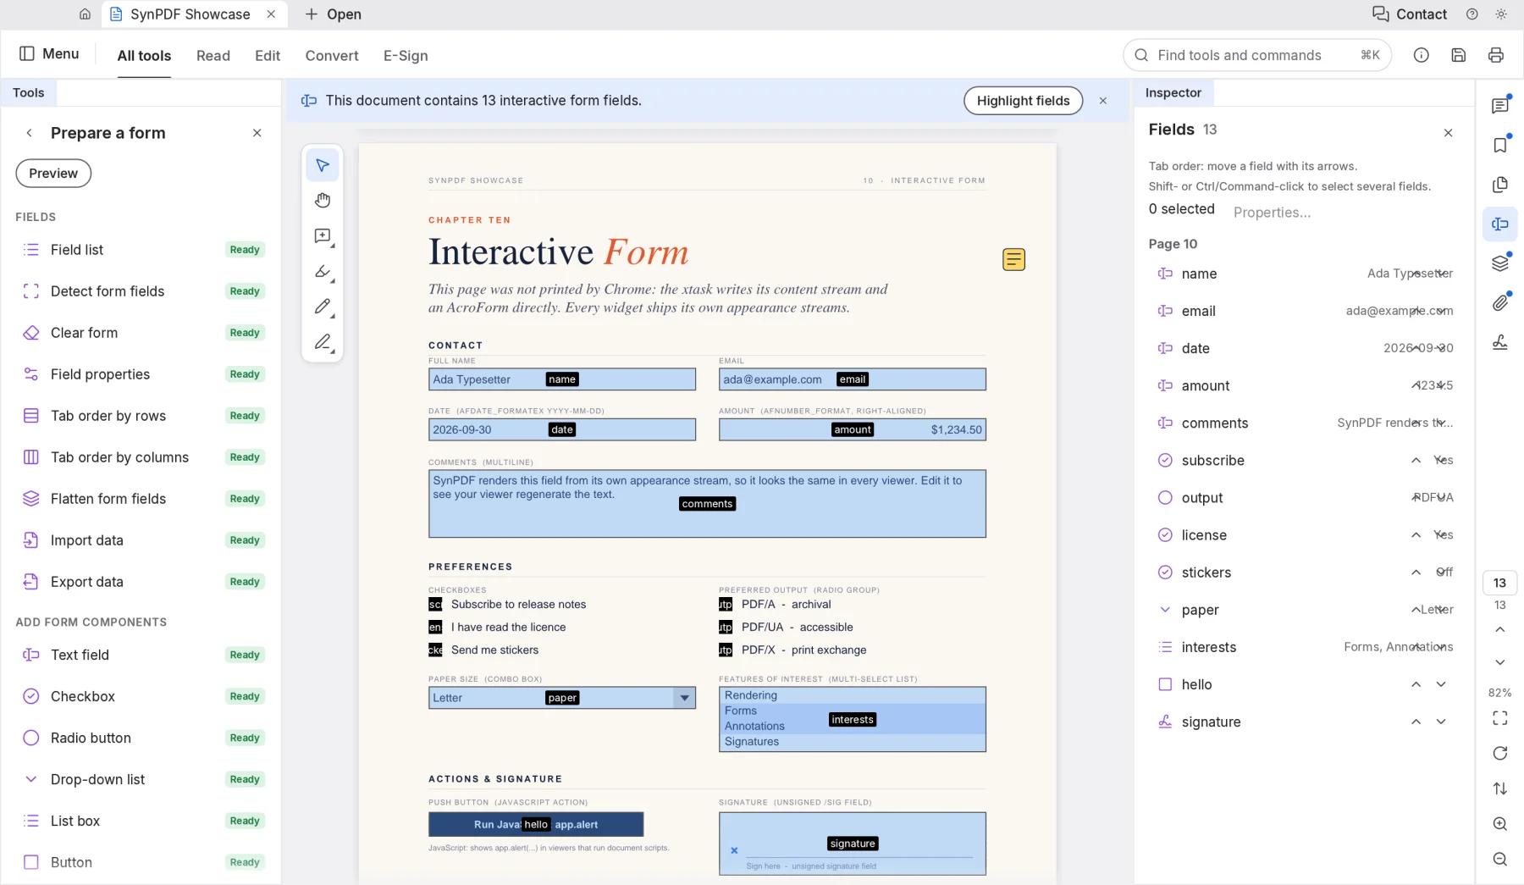Click the save document icon
The height and width of the screenshot is (885, 1524).
click(x=1459, y=55)
